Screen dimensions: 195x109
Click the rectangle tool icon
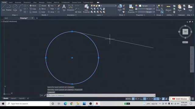tap(25, 6)
